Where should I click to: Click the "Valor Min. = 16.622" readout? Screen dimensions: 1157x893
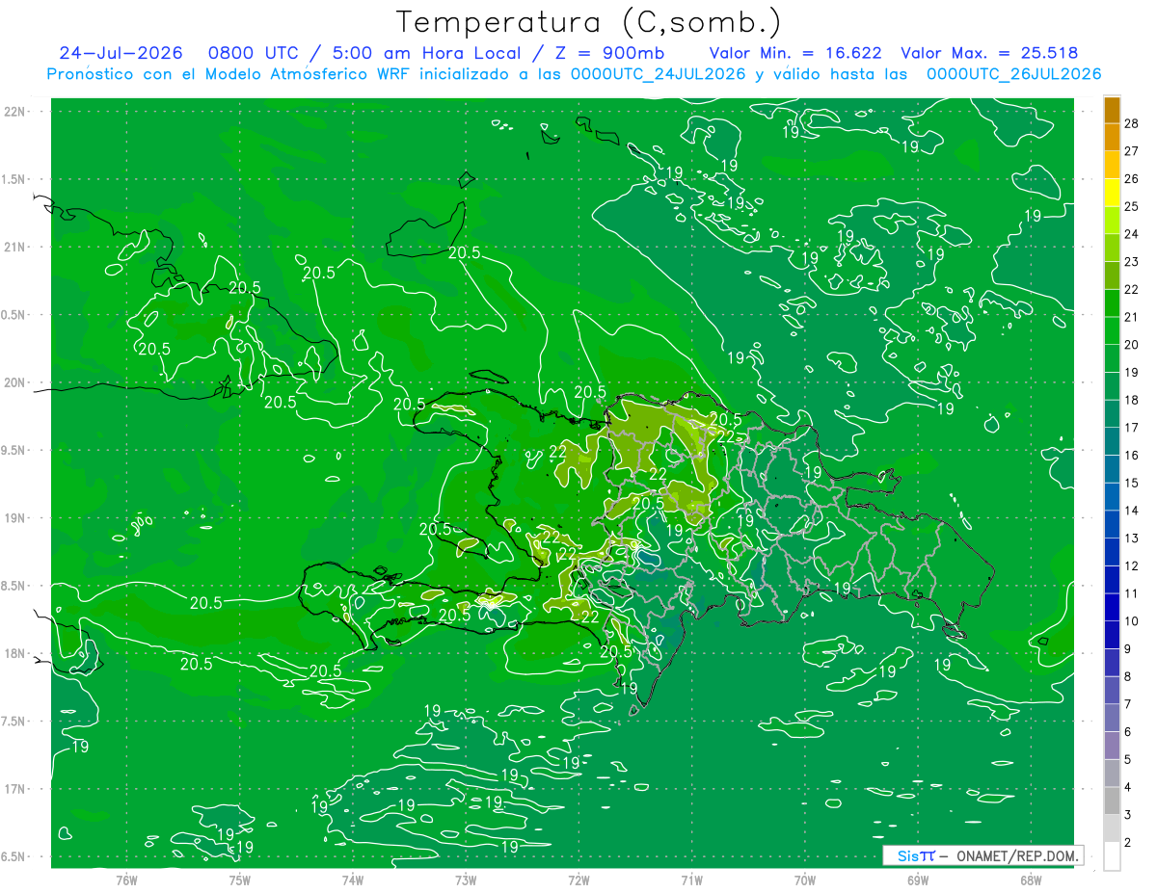[x=795, y=53]
